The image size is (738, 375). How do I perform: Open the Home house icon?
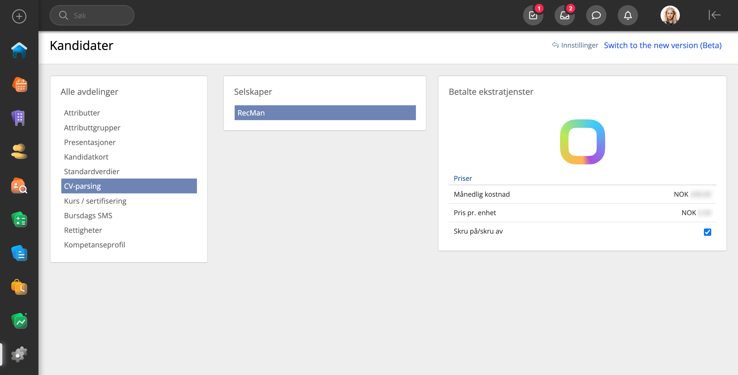[x=19, y=50]
